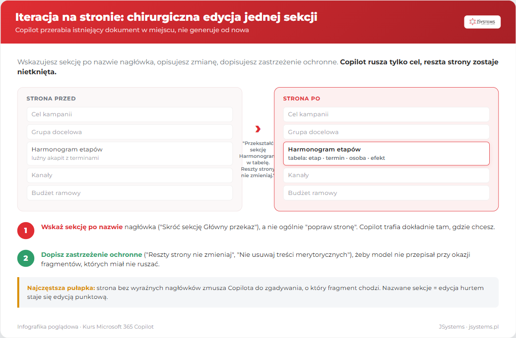This screenshot has height=338, width=516.
Task: Select "Cel kampanii" in the STRONA PRZED panel
Action: click(129, 114)
